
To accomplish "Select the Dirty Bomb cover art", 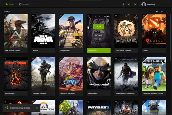I will 71,31.
